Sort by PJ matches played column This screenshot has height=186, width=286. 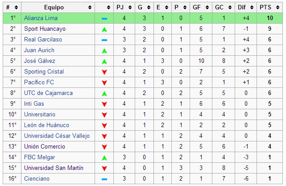coord(126,8)
